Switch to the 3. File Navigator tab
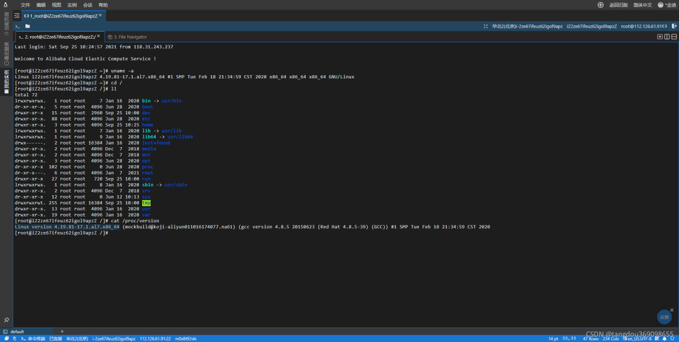Viewport: 679px width, 342px height. [127, 37]
